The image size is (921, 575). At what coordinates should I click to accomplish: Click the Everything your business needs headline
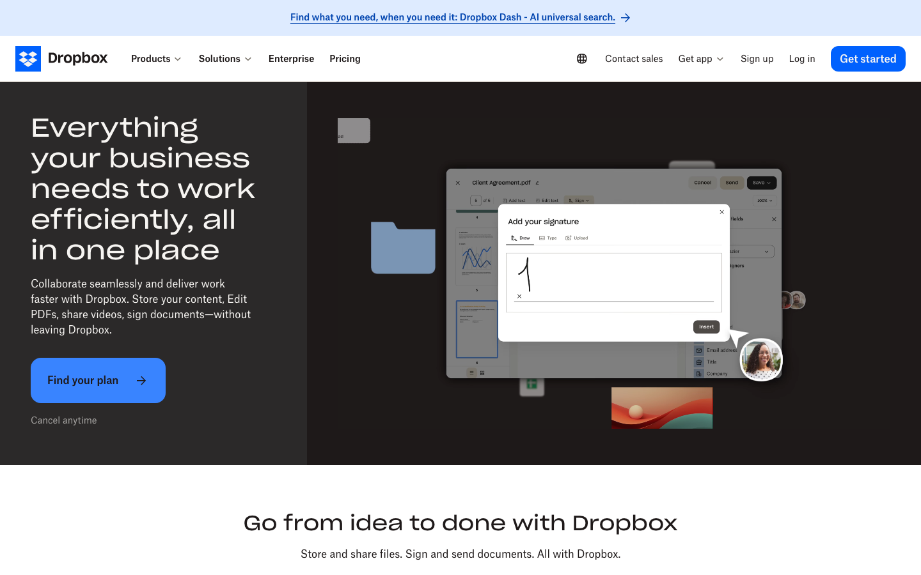coord(143,189)
